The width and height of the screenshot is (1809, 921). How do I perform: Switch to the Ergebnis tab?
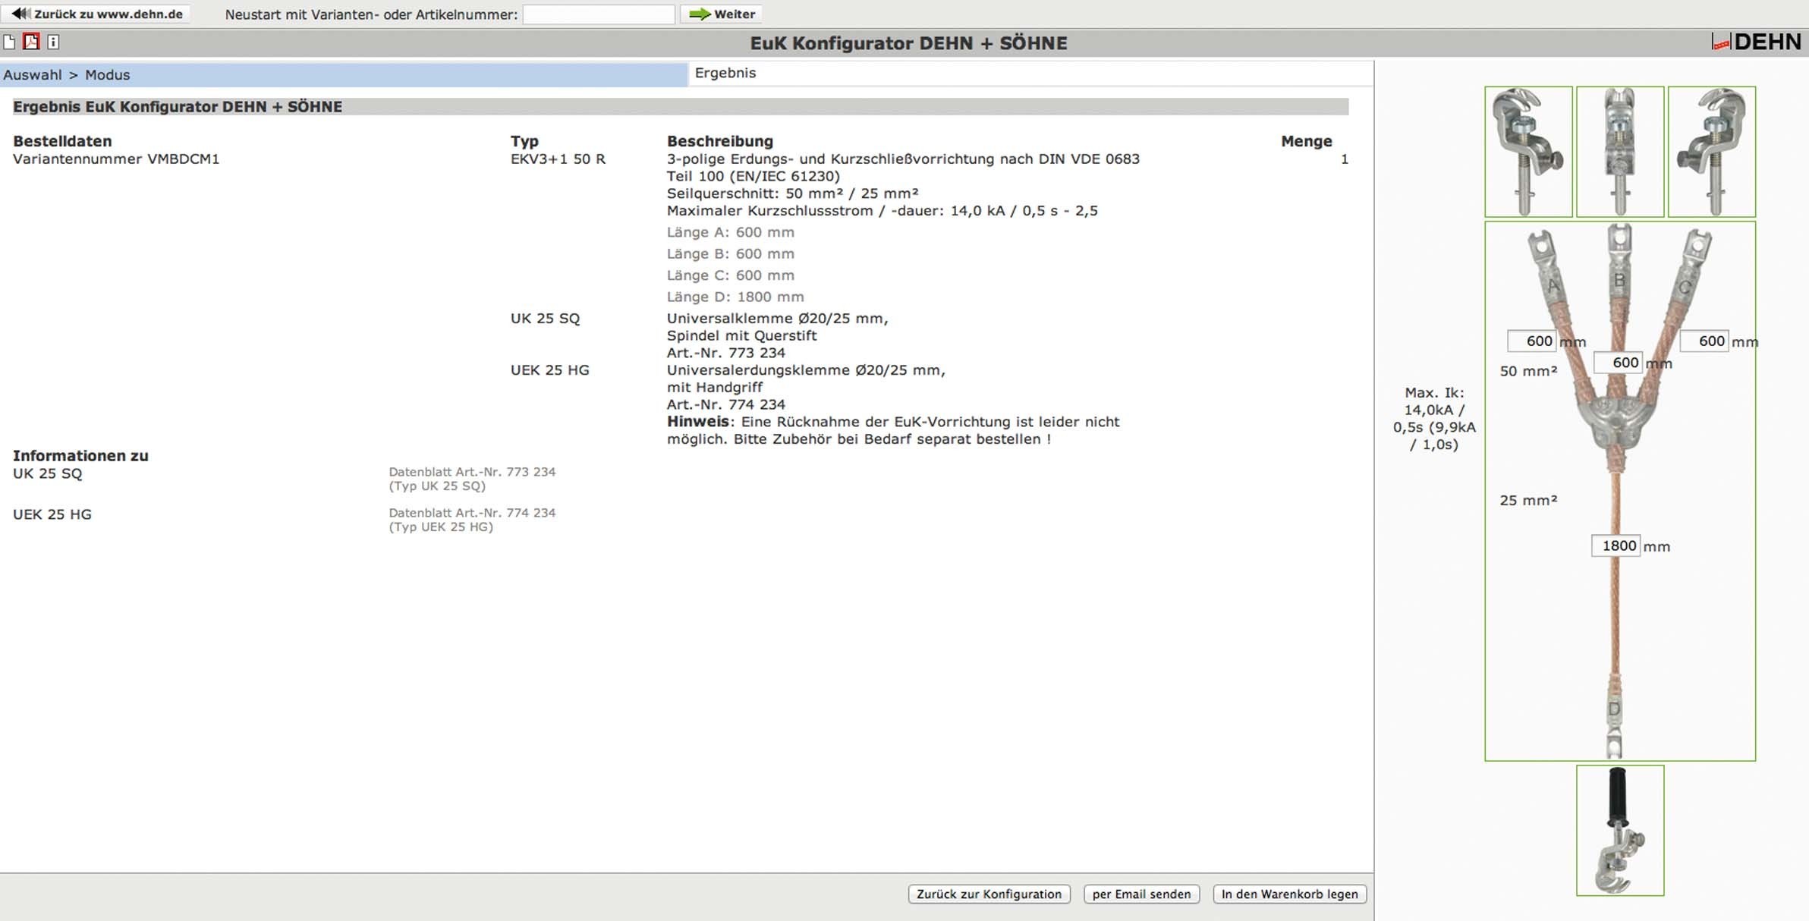coord(725,73)
